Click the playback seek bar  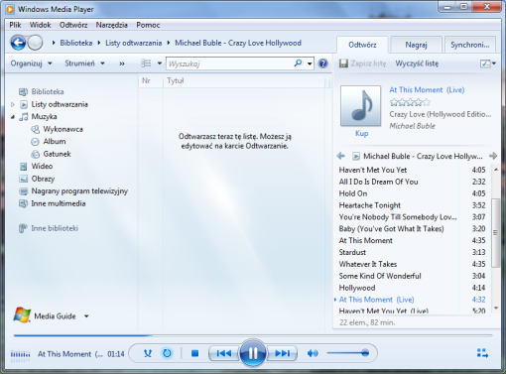[x=253, y=335]
